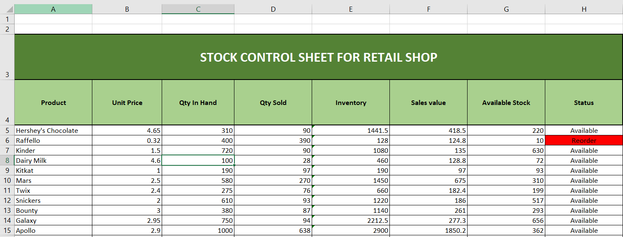Select the Kitkat product cell
Viewport: 623px width, 237px height.
(x=53, y=170)
